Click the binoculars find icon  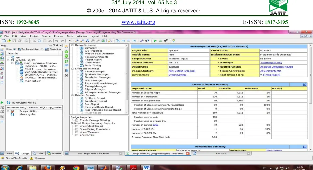pos(66,76)
